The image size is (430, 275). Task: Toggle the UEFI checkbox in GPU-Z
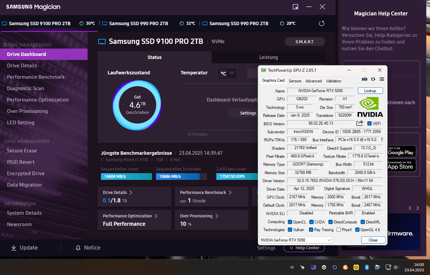370,123
